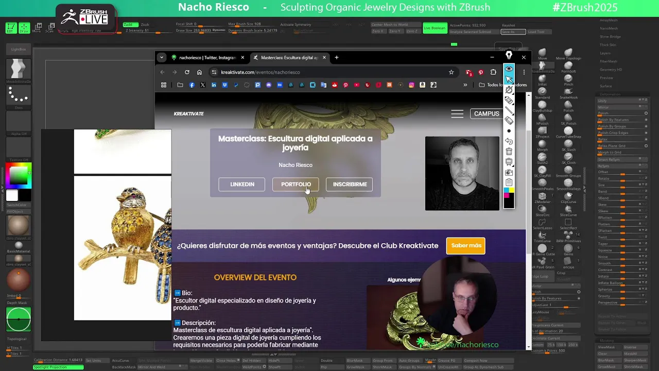Choose the Pinch brush
Viewport: 659px width, 371px height.
tap(568, 80)
